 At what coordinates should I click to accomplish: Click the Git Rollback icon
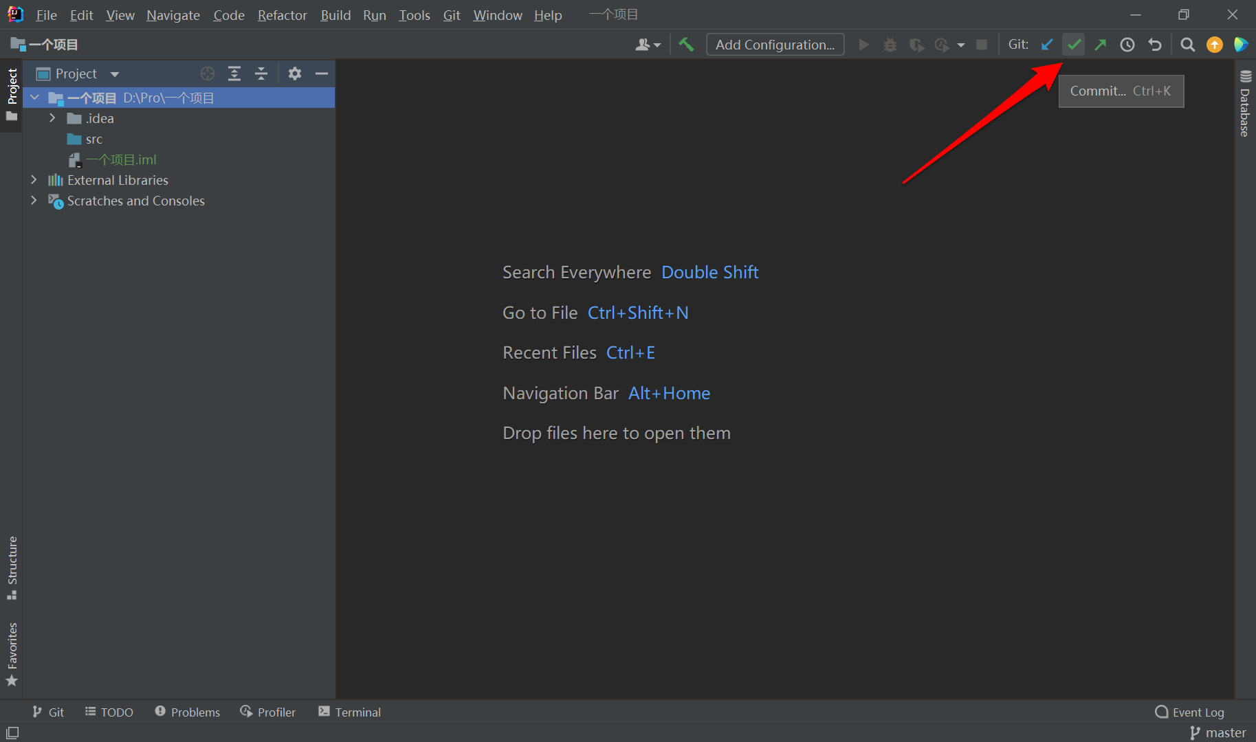1155,45
